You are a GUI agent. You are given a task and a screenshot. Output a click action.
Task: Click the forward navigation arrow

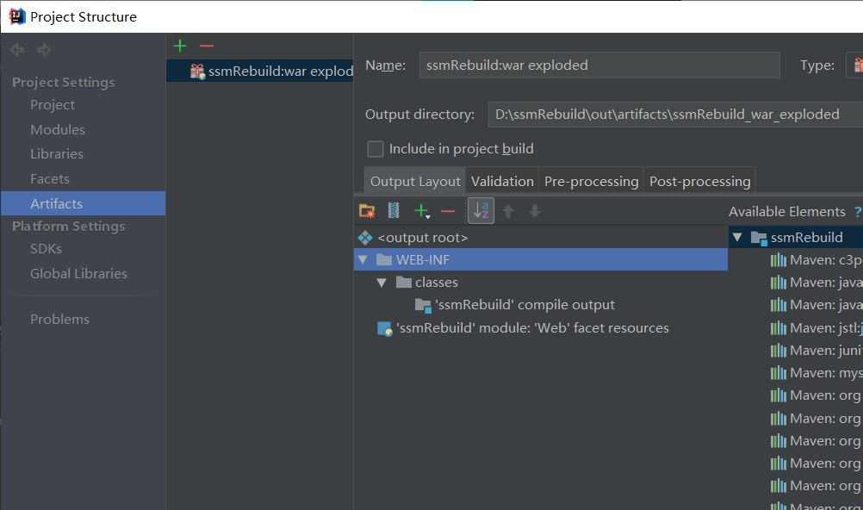(44, 50)
